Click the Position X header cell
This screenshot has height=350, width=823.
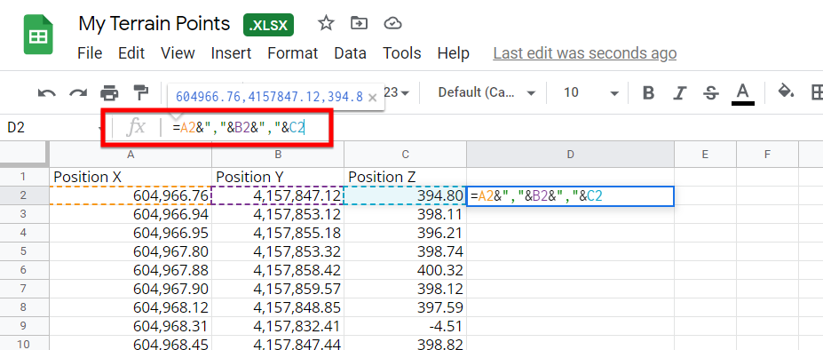pyautogui.click(x=131, y=177)
